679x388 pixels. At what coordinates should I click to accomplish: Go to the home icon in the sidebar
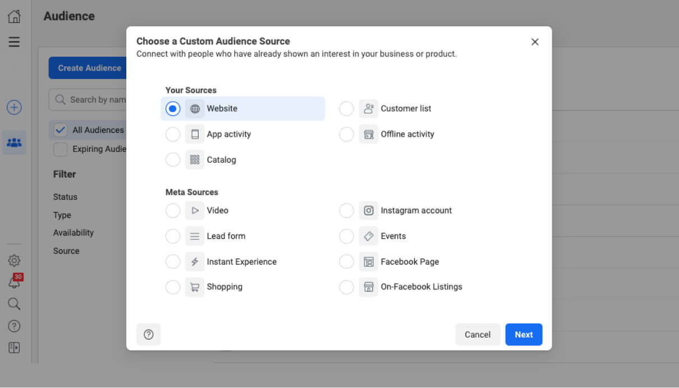pos(14,16)
